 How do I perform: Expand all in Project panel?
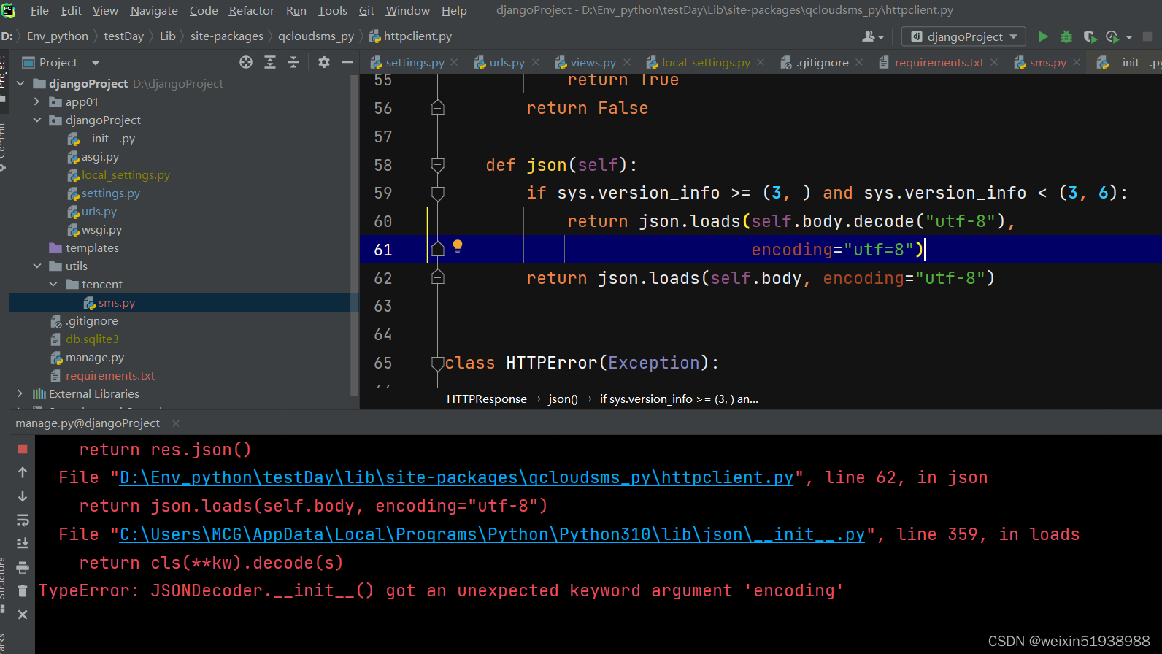[x=270, y=62]
